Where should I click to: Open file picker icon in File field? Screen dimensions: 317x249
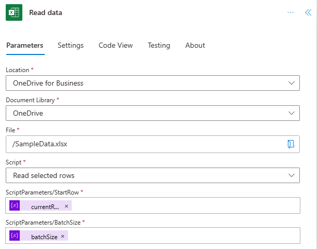pos(291,144)
